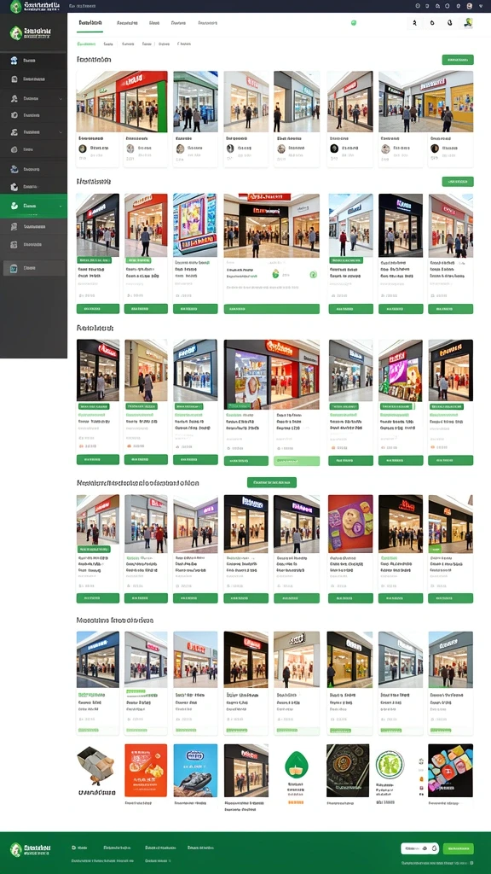Click the green button beside the first section heading
The width and height of the screenshot is (491, 874).
coord(458,60)
